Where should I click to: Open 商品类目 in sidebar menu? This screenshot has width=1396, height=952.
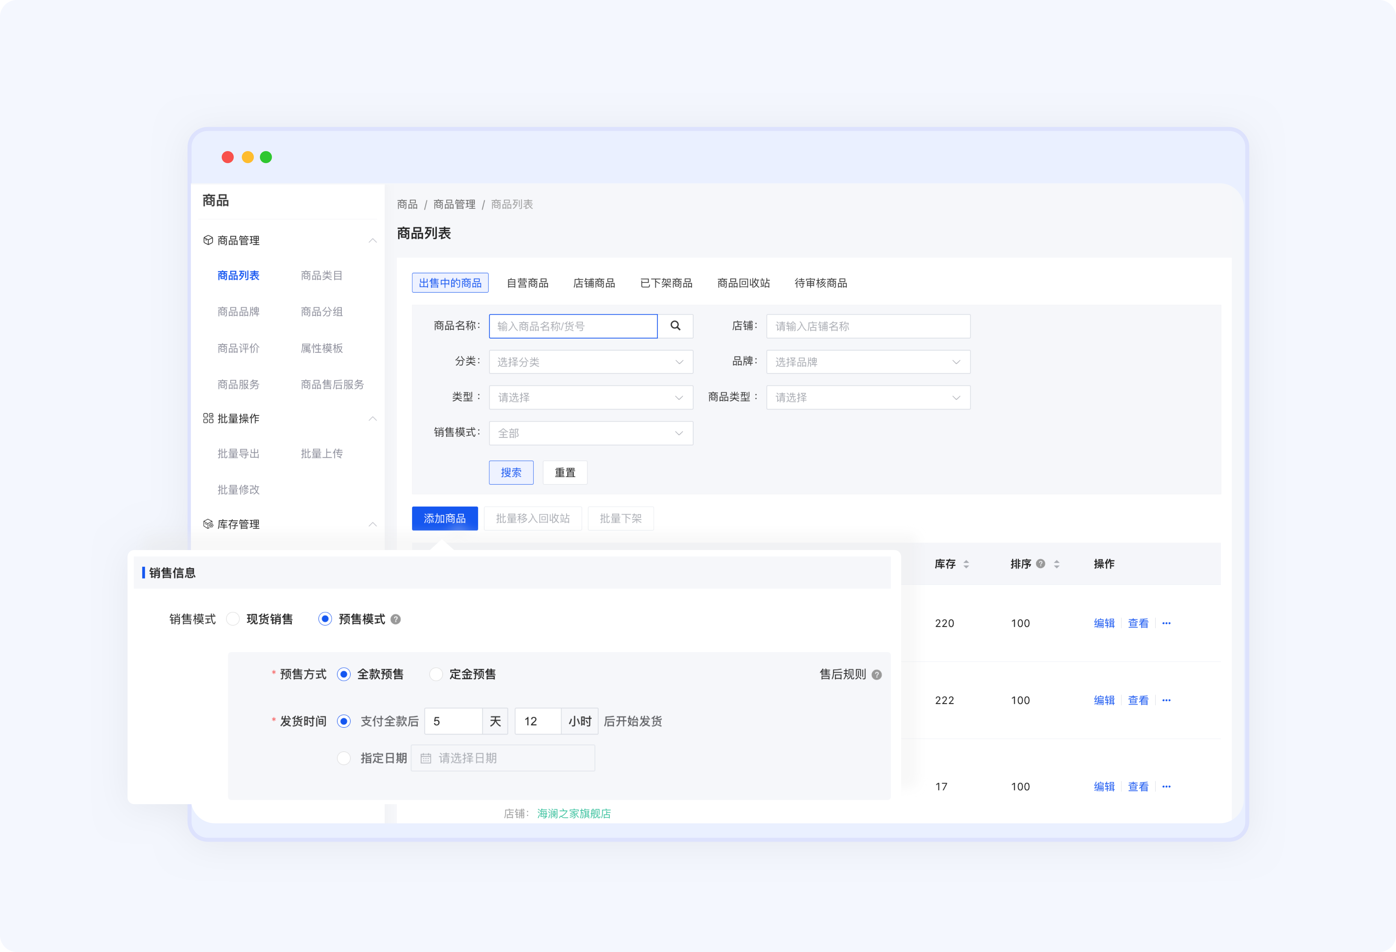321,275
